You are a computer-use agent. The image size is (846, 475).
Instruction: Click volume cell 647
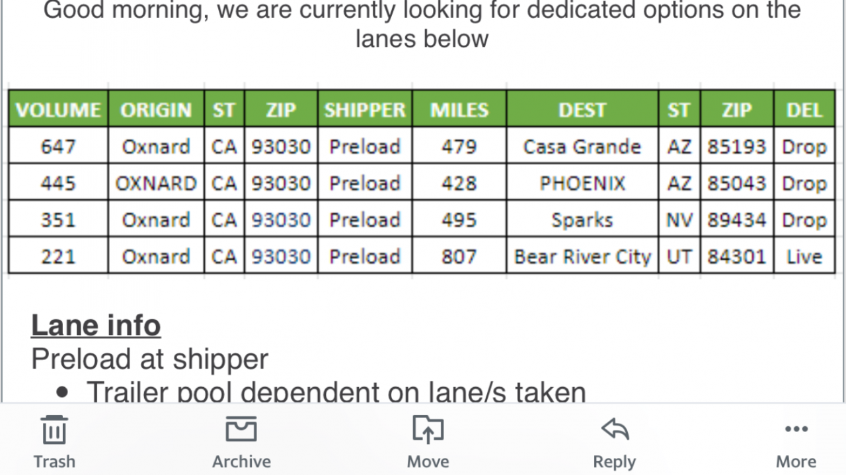(x=58, y=146)
